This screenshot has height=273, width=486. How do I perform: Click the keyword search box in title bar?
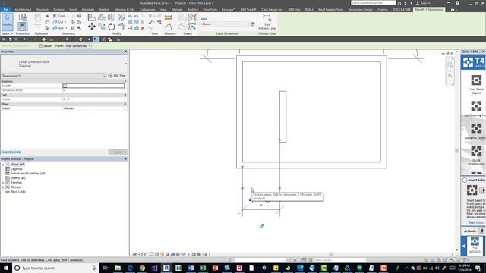(x=373, y=3)
